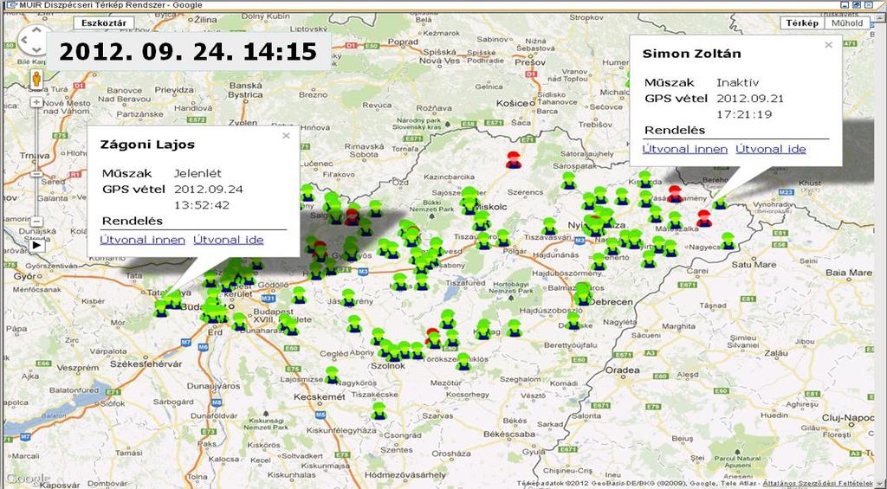The height and width of the screenshot is (489, 887).
Task: Select green worker marker near Nagyecsed
Action: tap(728, 241)
